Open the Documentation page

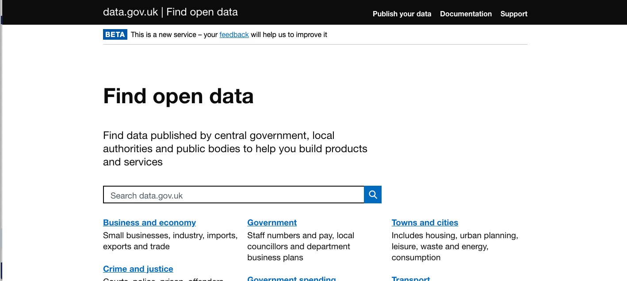coord(466,14)
